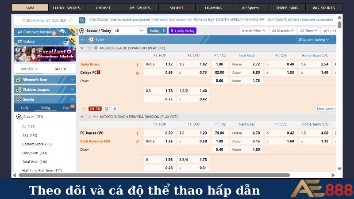Viewport: 354px width, 199px height.
Task: Collapse the Mexico Liga de Expansion league
Action: 82,48
